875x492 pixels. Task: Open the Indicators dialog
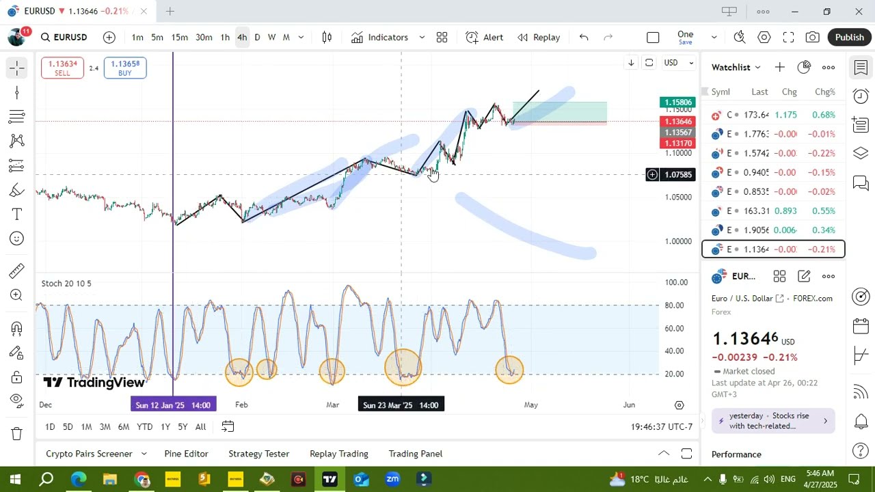pyautogui.click(x=380, y=38)
